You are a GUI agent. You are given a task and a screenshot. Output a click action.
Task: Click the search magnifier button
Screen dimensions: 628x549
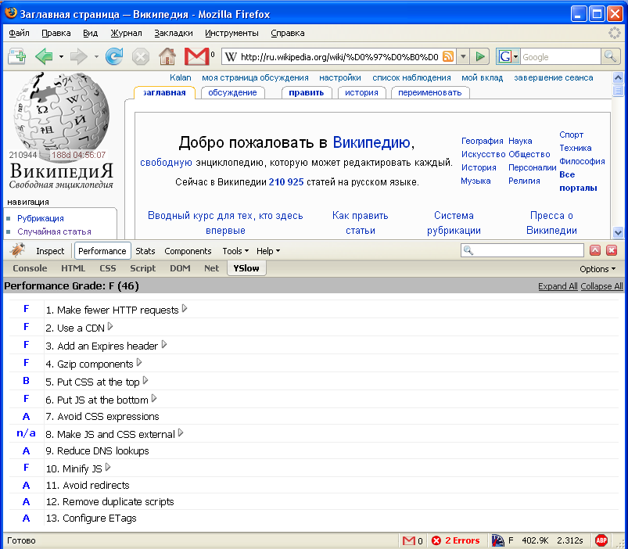610,56
